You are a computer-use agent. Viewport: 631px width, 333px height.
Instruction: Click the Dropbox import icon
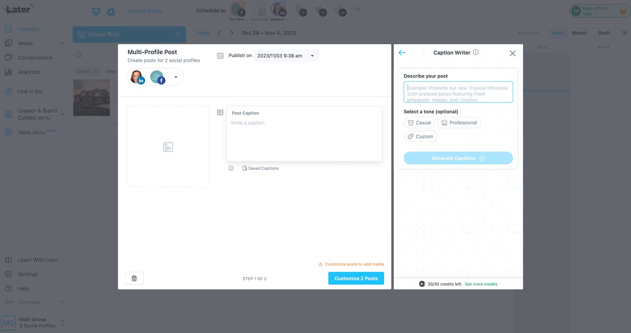point(96,11)
